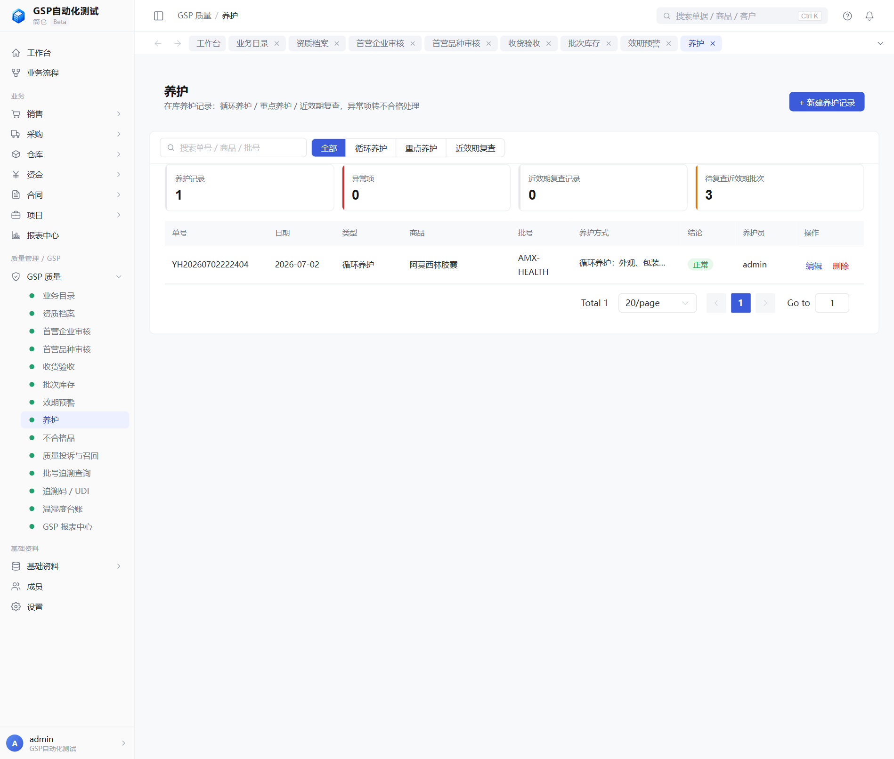This screenshot has width=894, height=759.
Task: Open 温湿度台账 in the sidebar
Action: tap(75, 509)
